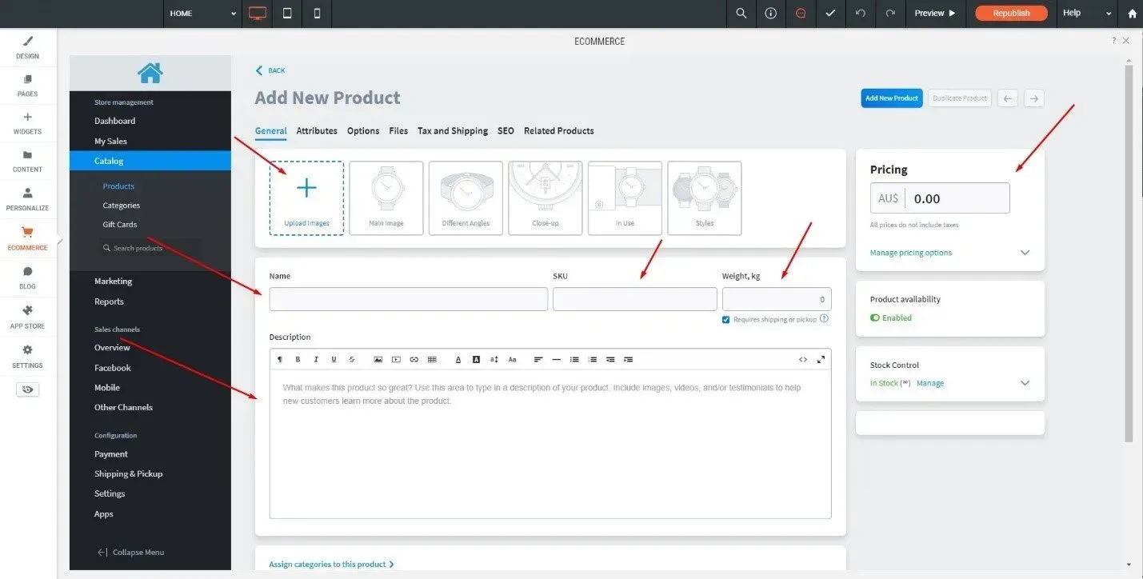
Task: Insert image via description toolbar
Action: tap(378, 360)
